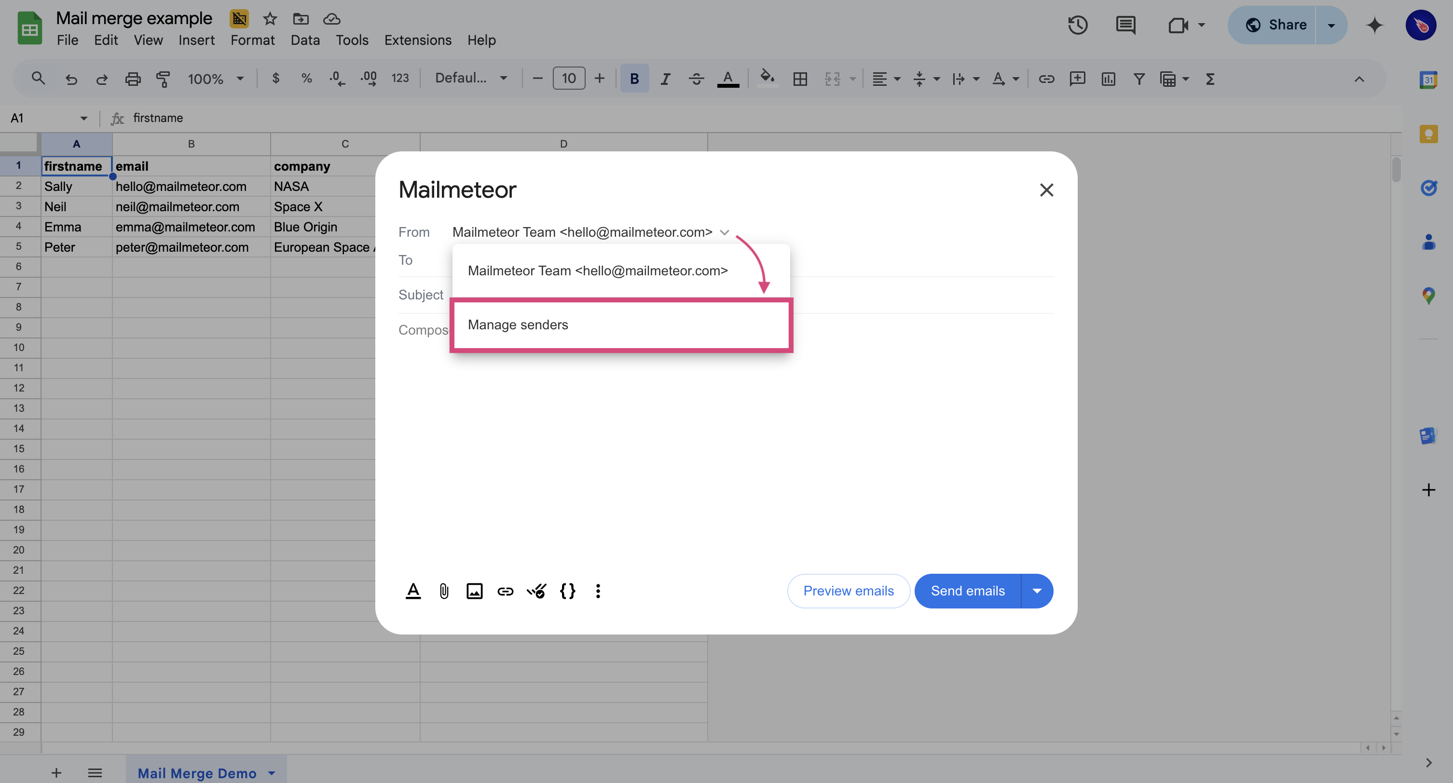The height and width of the screenshot is (783, 1453).
Task: Click the insert comment toolbar icon
Action: [x=1077, y=79]
